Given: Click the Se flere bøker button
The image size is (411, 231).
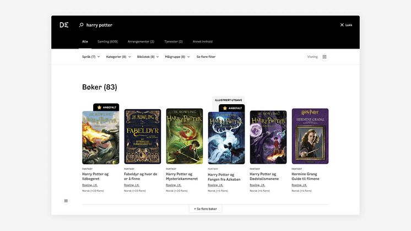Looking at the screenshot, I should pyautogui.click(x=205, y=209).
